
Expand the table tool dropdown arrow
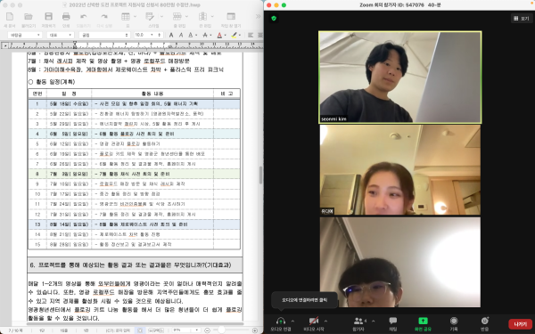pos(135,16)
